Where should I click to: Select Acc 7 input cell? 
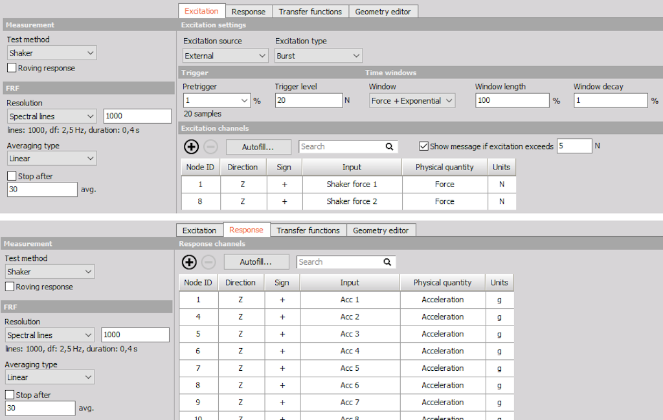pyautogui.click(x=350, y=403)
